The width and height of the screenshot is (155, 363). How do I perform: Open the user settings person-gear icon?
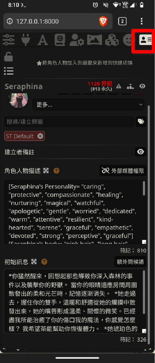point(77,40)
